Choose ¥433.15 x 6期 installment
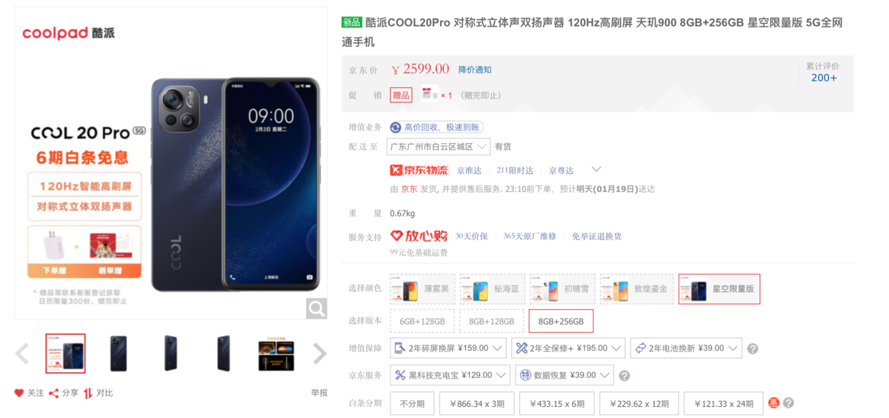The width and height of the screenshot is (889, 418). click(x=557, y=404)
